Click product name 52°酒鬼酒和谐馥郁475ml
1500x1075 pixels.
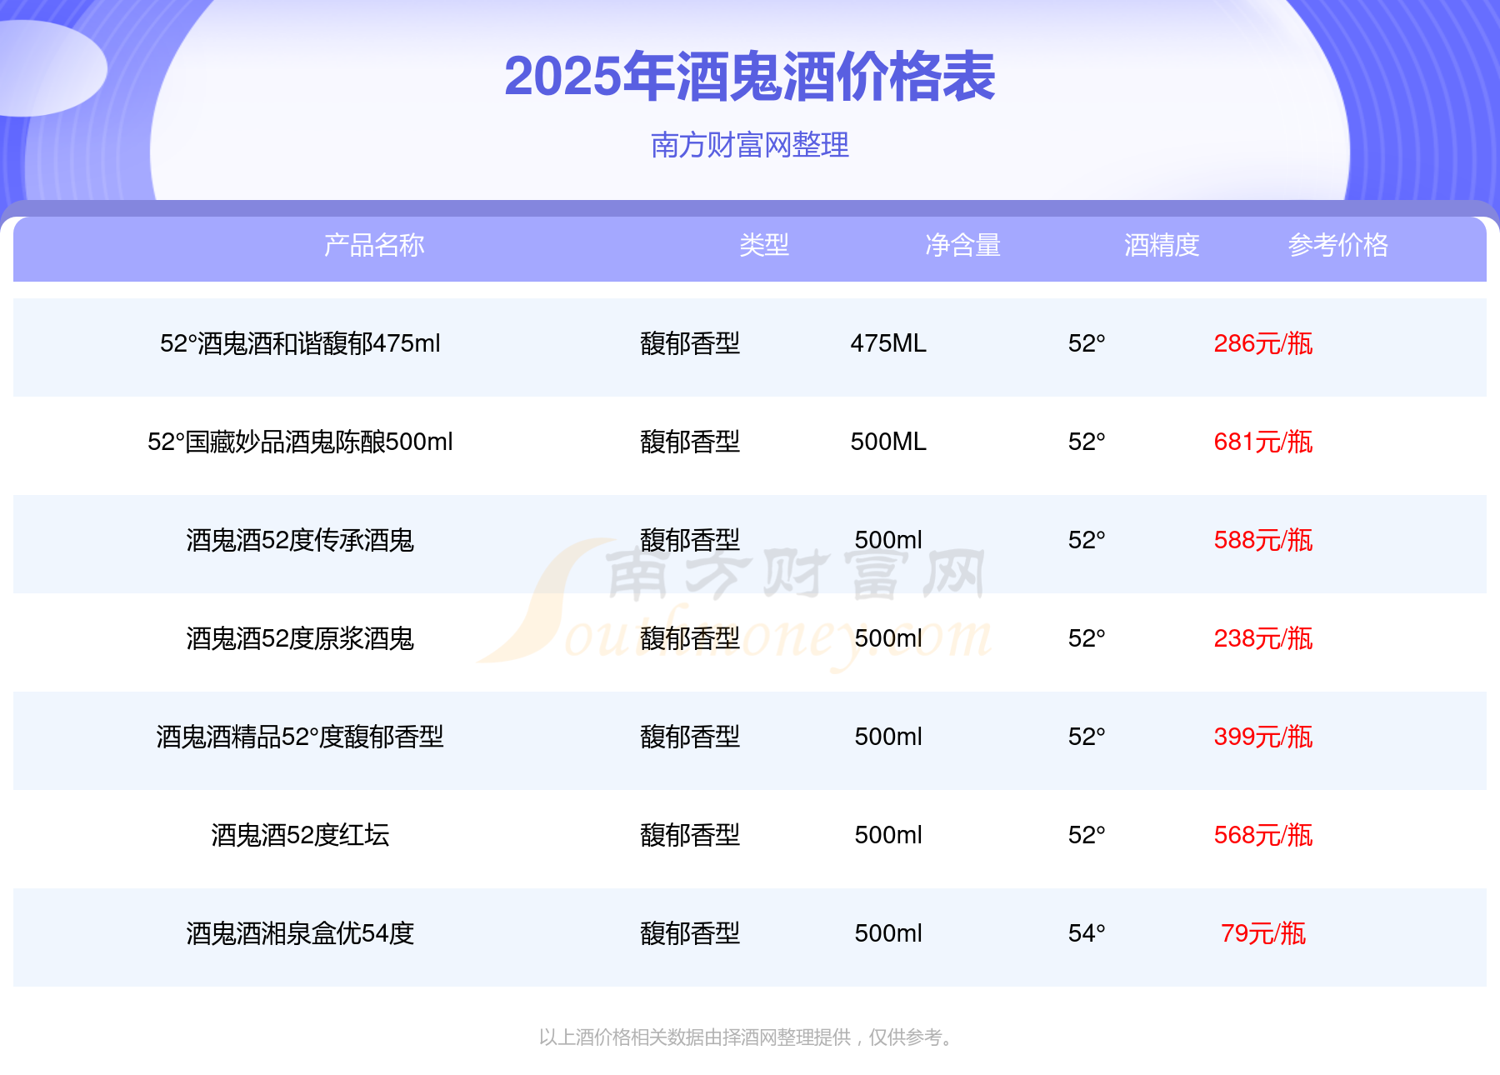coord(300,343)
